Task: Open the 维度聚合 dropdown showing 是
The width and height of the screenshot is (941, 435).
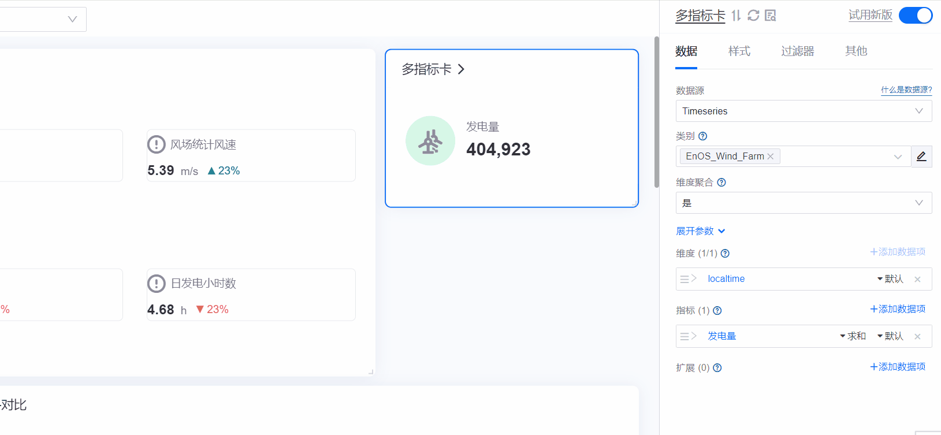Action: 804,203
